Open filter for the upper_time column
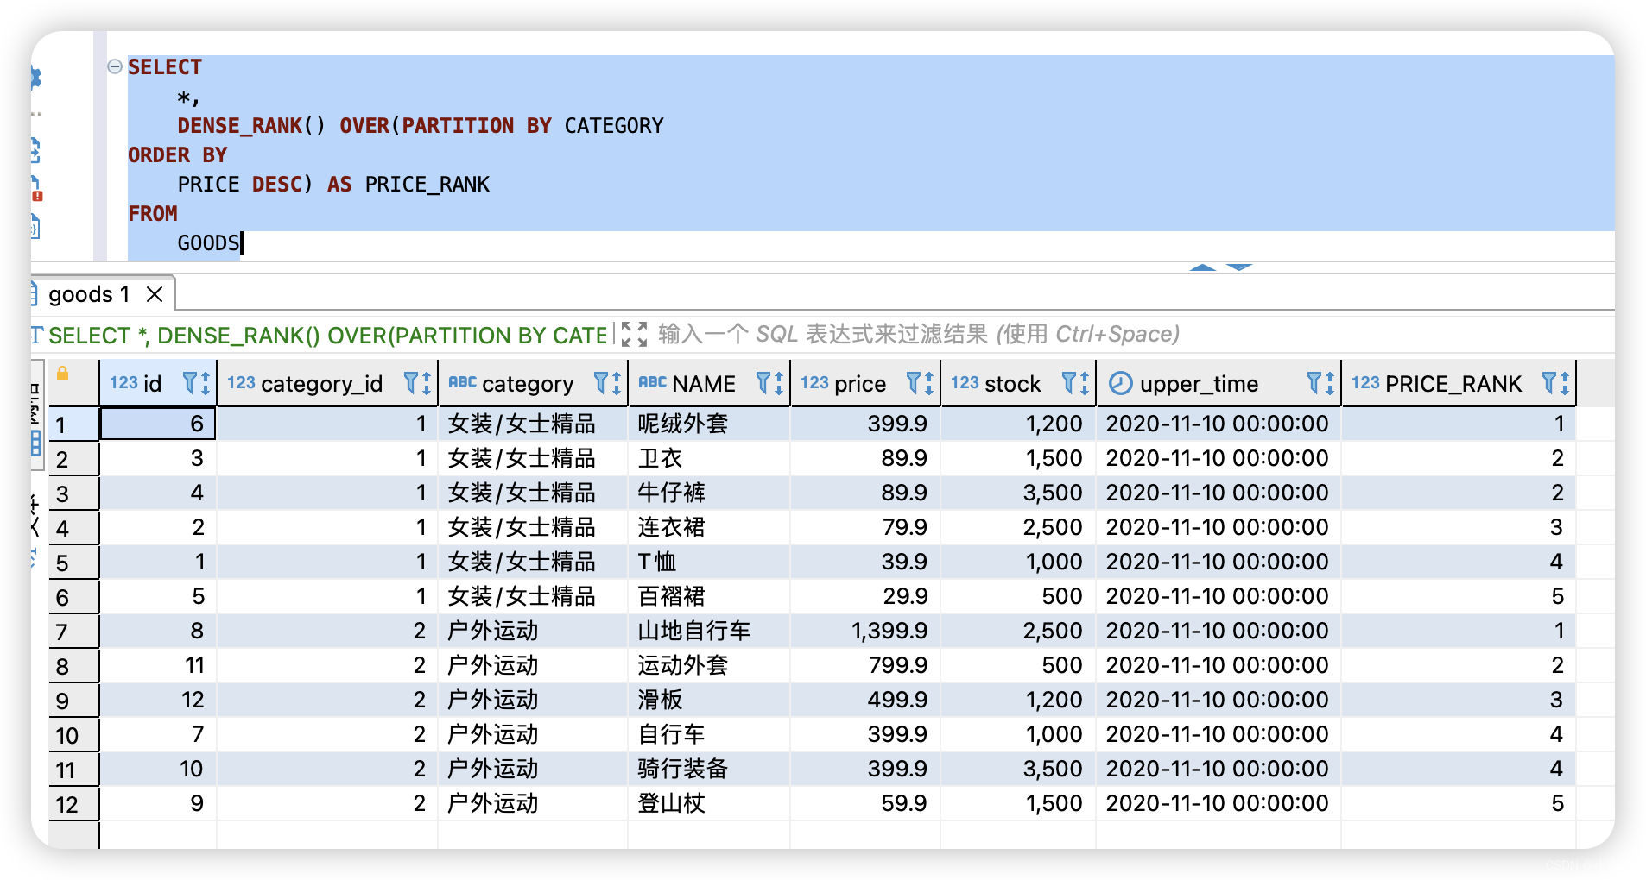Screen dimensions: 1646x880 tap(1314, 383)
